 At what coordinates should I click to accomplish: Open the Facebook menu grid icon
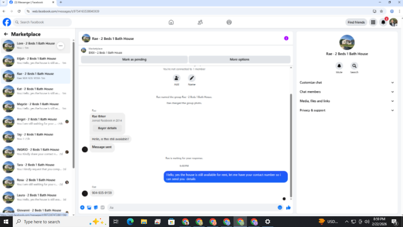(373, 22)
